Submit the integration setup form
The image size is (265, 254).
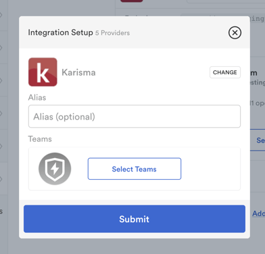click(x=135, y=219)
